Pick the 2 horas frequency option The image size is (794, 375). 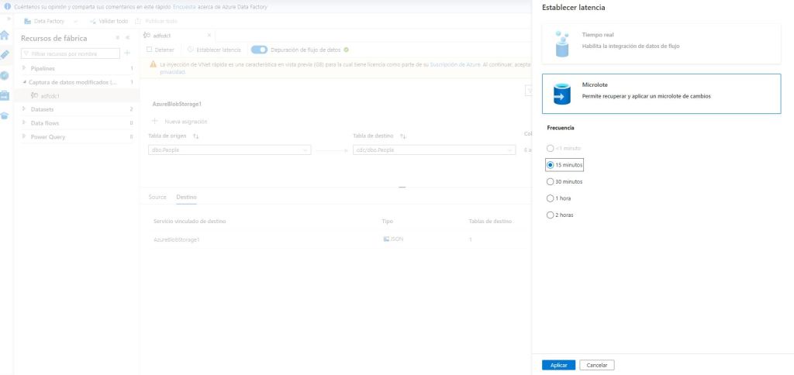click(x=551, y=215)
